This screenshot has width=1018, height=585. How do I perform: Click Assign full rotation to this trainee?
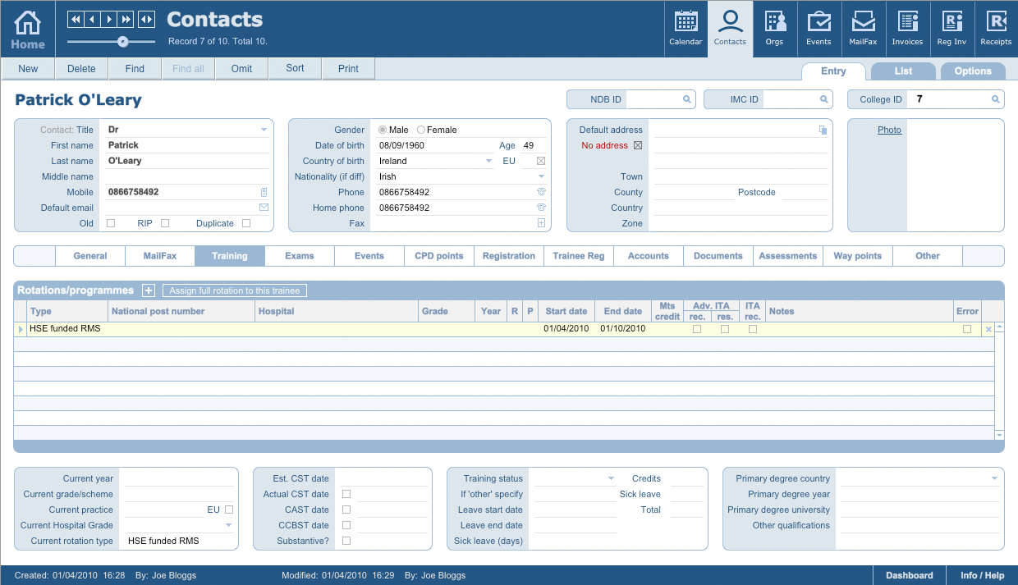235,290
